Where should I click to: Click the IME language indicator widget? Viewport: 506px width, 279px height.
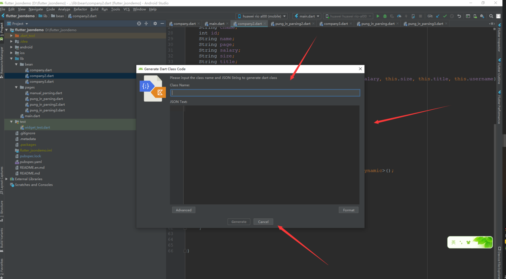pos(453,242)
